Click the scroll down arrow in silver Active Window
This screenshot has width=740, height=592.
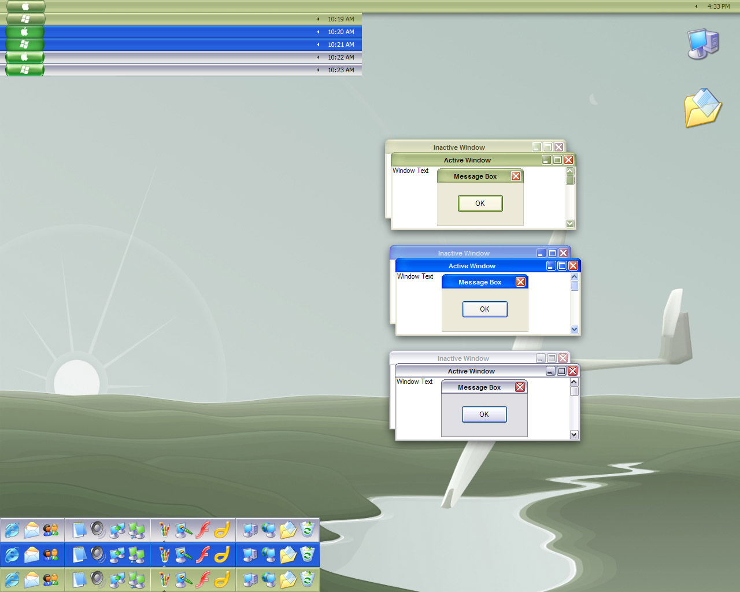tap(574, 435)
